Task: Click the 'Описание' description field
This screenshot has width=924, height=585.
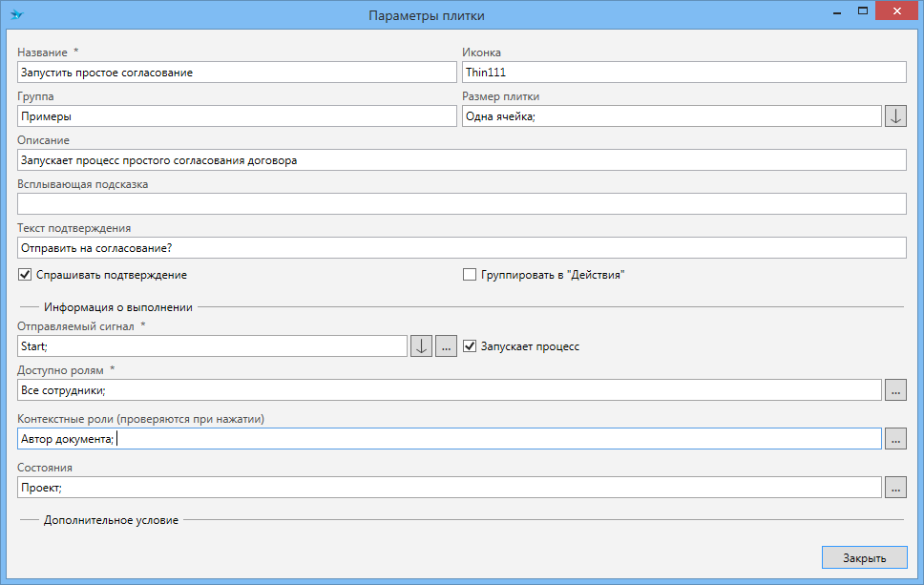Action: coord(461,160)
